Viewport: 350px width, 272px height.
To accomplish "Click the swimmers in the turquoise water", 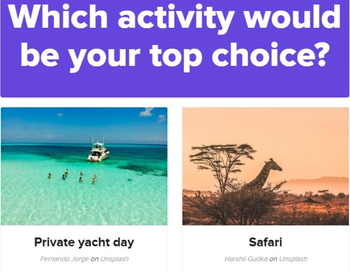I will [72, 176].
